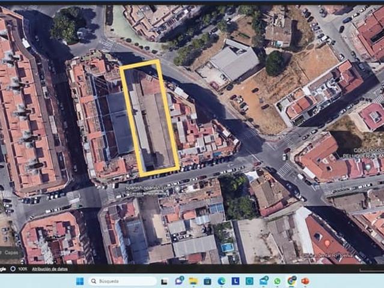Open the chat app with notification badge
The width and height of the screenshot is (384, 288).
click(180, 281)
